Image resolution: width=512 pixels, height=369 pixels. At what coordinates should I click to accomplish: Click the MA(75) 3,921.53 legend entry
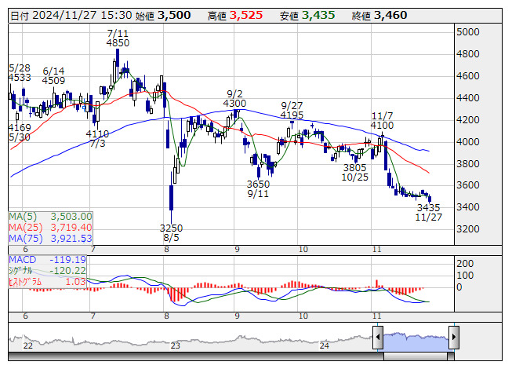point(50,238)
